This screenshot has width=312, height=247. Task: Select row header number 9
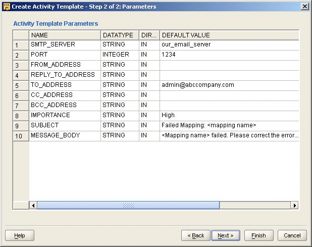point(21,126)
